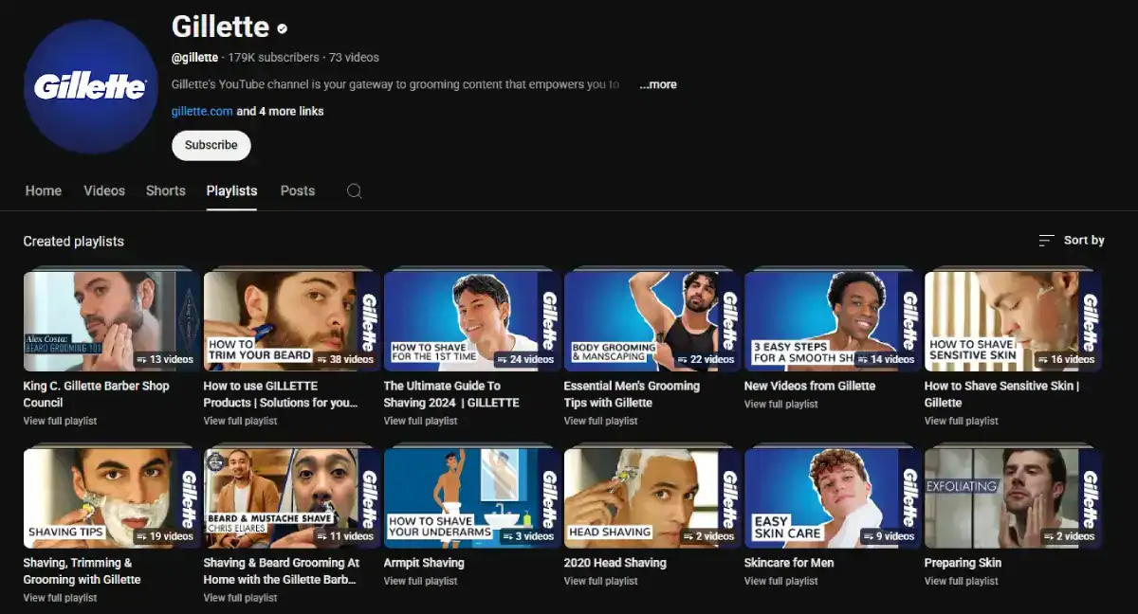Click the verified badge next to Gillette
Image resolution: width=1138 pixels, height=614 pixels.
click(282, 28)
